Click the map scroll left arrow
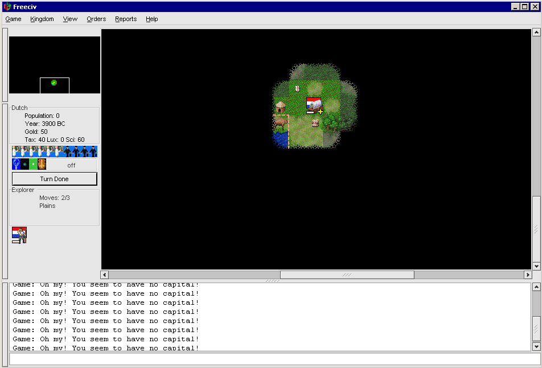The image size is (542, 368). coord(104,275)
